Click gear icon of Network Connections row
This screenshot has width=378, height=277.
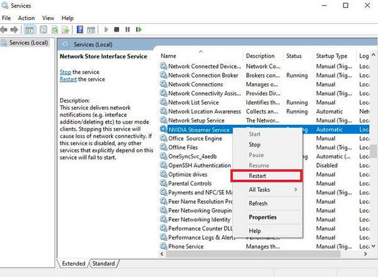click(163, 84)
